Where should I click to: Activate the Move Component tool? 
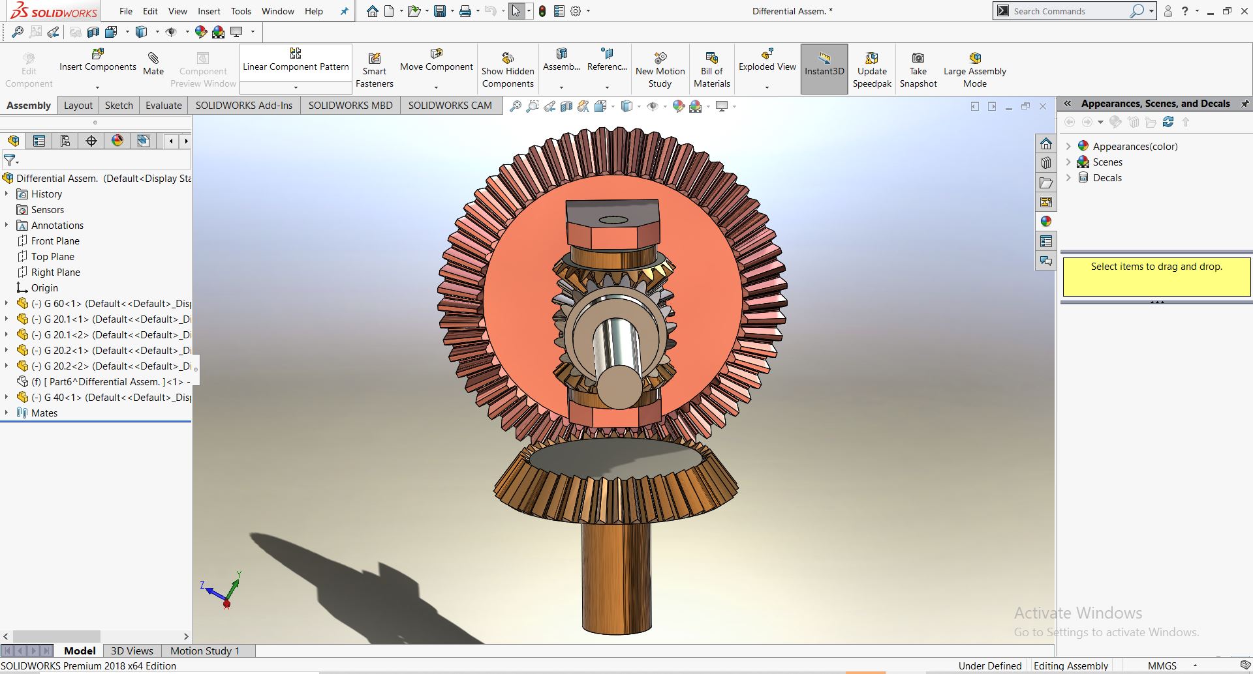(437, 60)
